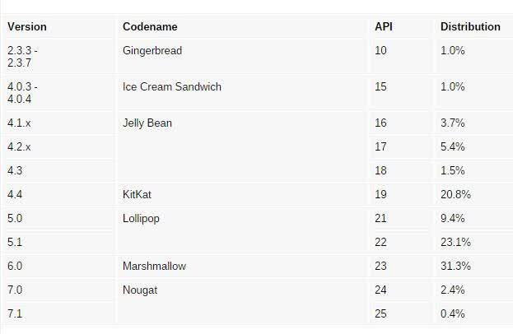Click the Version column header
513x334 pixels.
(x=27, y=27)
